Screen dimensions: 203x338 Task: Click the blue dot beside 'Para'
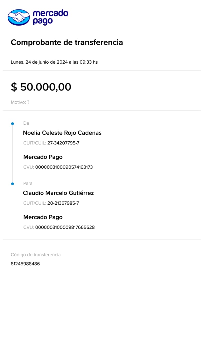tap(12, 184)
